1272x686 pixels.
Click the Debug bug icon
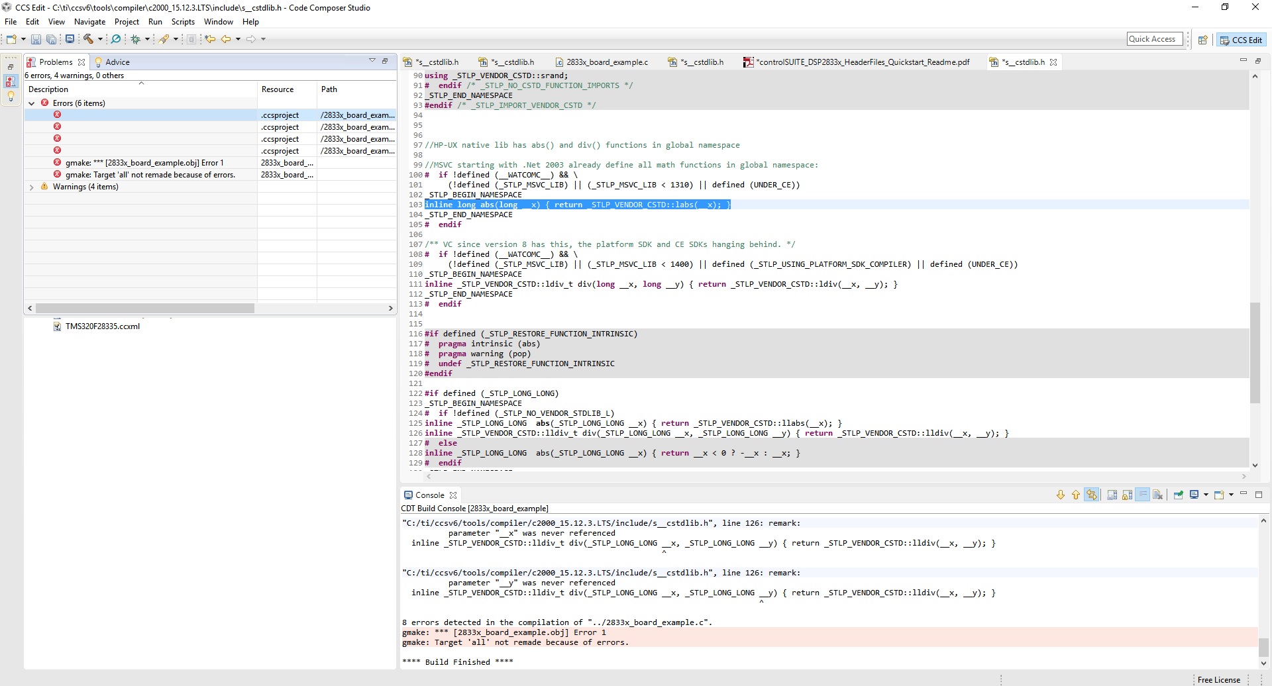point(135,39)
